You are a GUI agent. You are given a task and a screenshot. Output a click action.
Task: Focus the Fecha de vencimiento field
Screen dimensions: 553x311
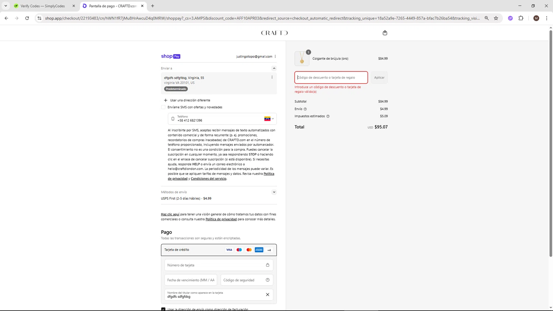[191, 280]
